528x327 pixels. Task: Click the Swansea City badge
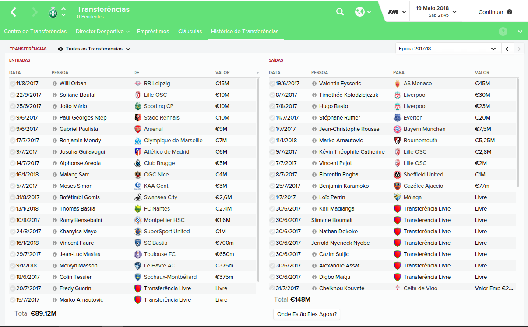(138, 197)
